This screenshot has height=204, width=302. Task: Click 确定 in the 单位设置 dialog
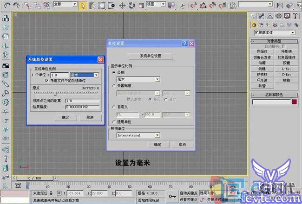tap(158, 145)
